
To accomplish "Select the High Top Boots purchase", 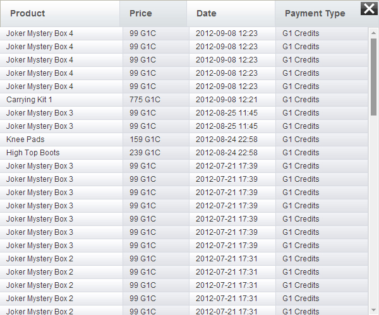I will point(33,153).
